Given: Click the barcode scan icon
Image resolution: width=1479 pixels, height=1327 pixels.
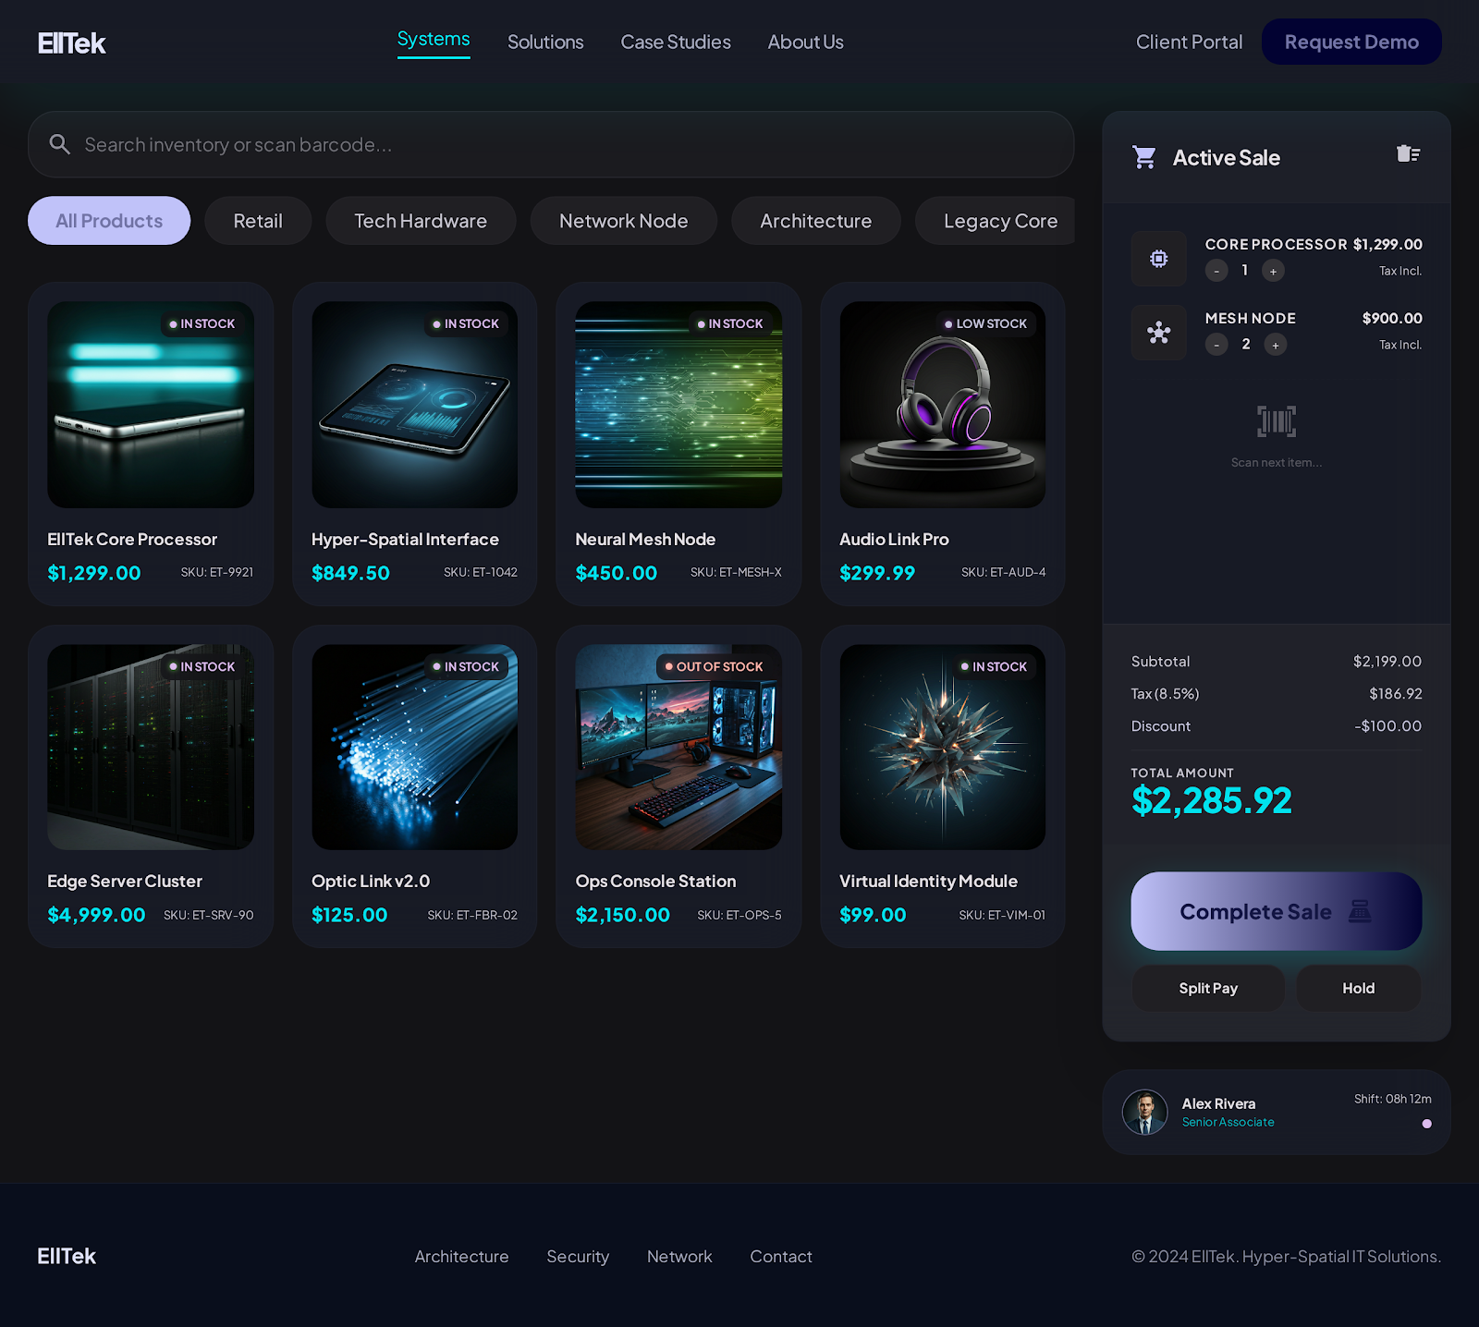Looking at the screenshot, I should click(1276, 421).
